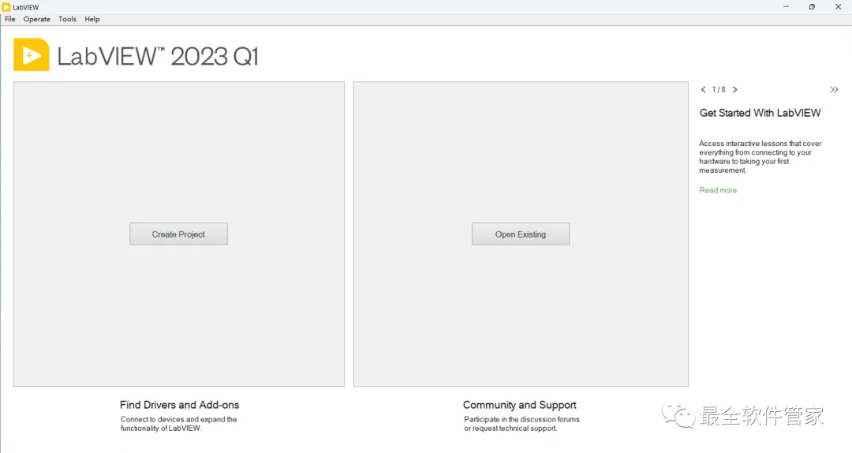Screen dimensions: 852x453
Task: Click the Open Existing button
Action: [x=521, y=234]
